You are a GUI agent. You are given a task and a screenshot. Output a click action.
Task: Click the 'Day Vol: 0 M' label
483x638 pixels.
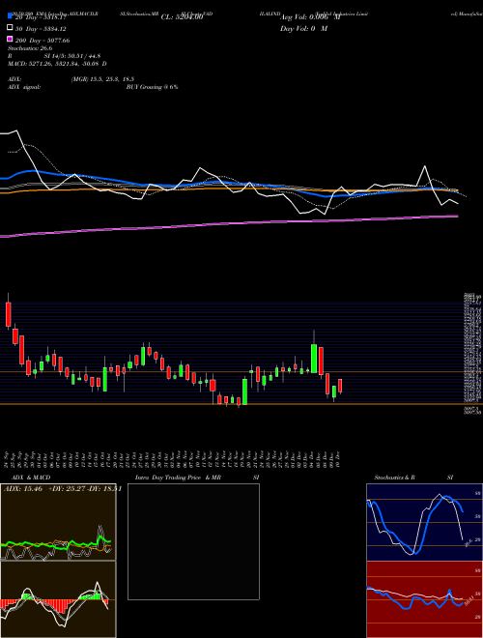303,28
